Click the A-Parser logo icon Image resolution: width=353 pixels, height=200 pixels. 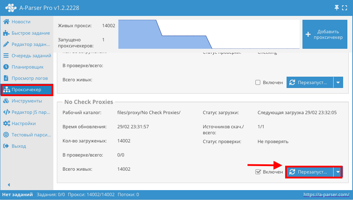click(x=11, y=8)
